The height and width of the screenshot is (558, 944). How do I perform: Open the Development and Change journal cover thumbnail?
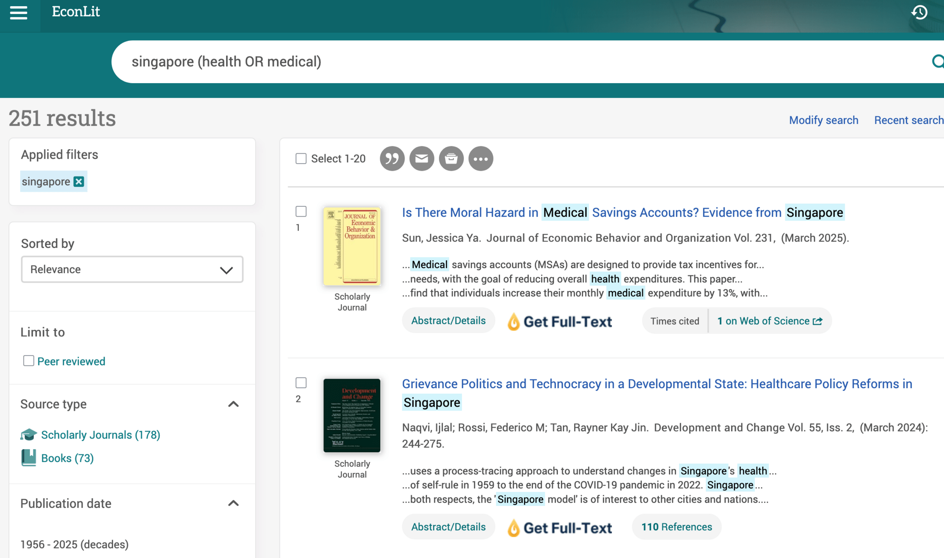coord(352,415)
